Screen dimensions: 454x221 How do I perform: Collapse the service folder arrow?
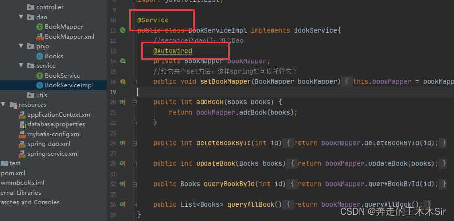(21, 65)
